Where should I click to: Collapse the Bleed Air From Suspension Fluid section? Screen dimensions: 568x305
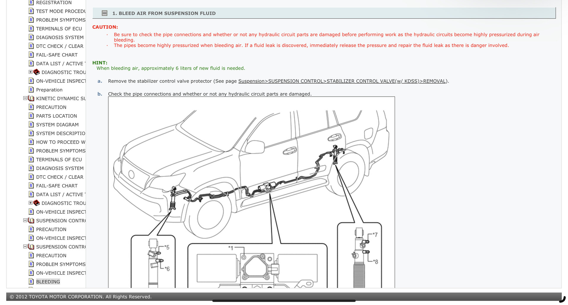click(x=104, y=13)
